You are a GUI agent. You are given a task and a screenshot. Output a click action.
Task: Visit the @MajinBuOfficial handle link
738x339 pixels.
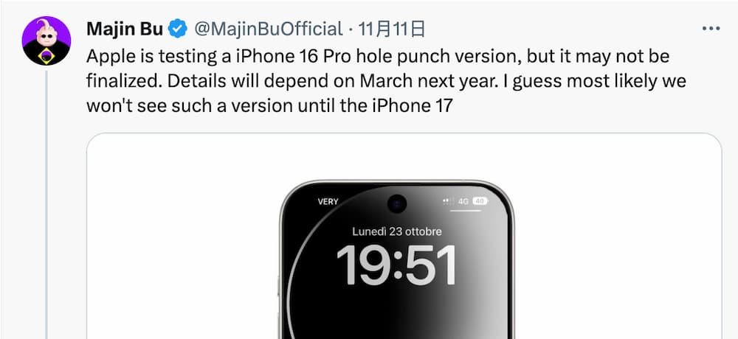269,29
